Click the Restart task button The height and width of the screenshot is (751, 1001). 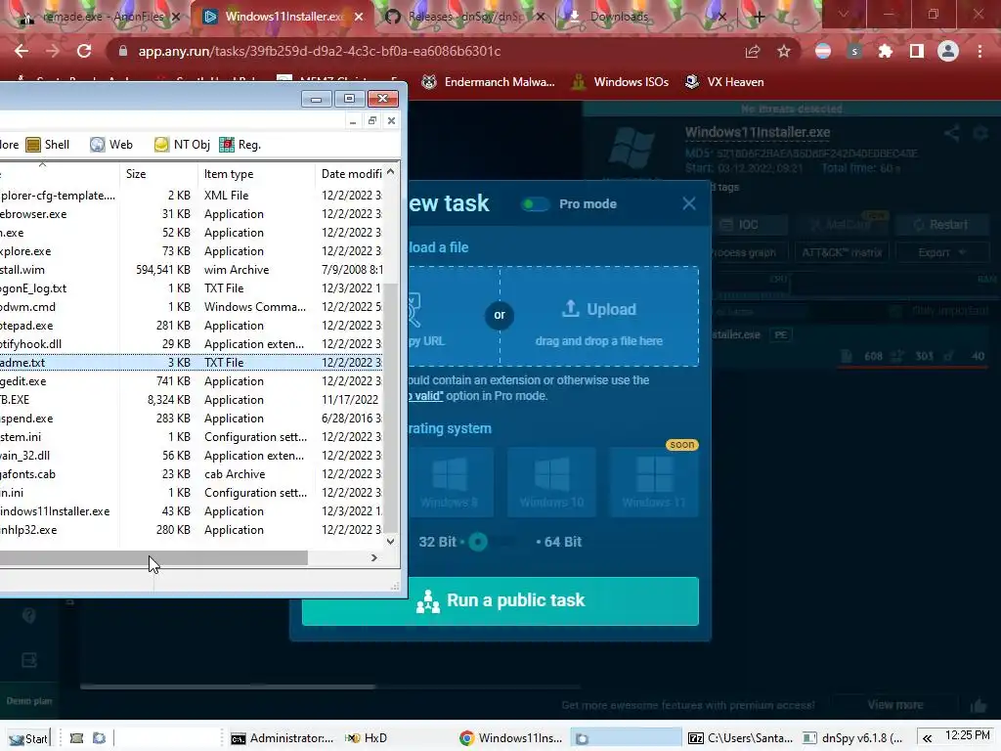(x=941, y=225)
